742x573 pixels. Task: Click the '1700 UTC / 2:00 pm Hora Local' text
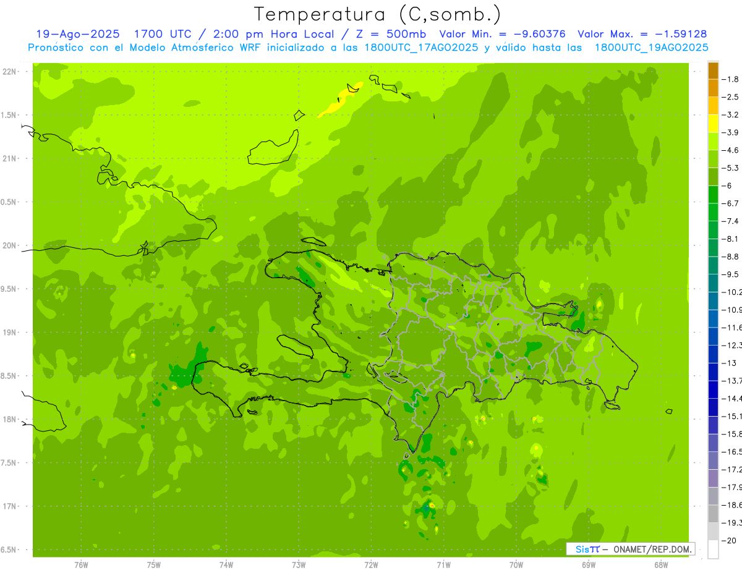coord(234,34)
